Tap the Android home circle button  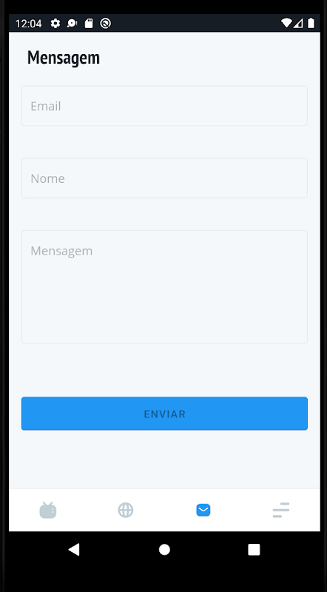click(x=164, y=550)
